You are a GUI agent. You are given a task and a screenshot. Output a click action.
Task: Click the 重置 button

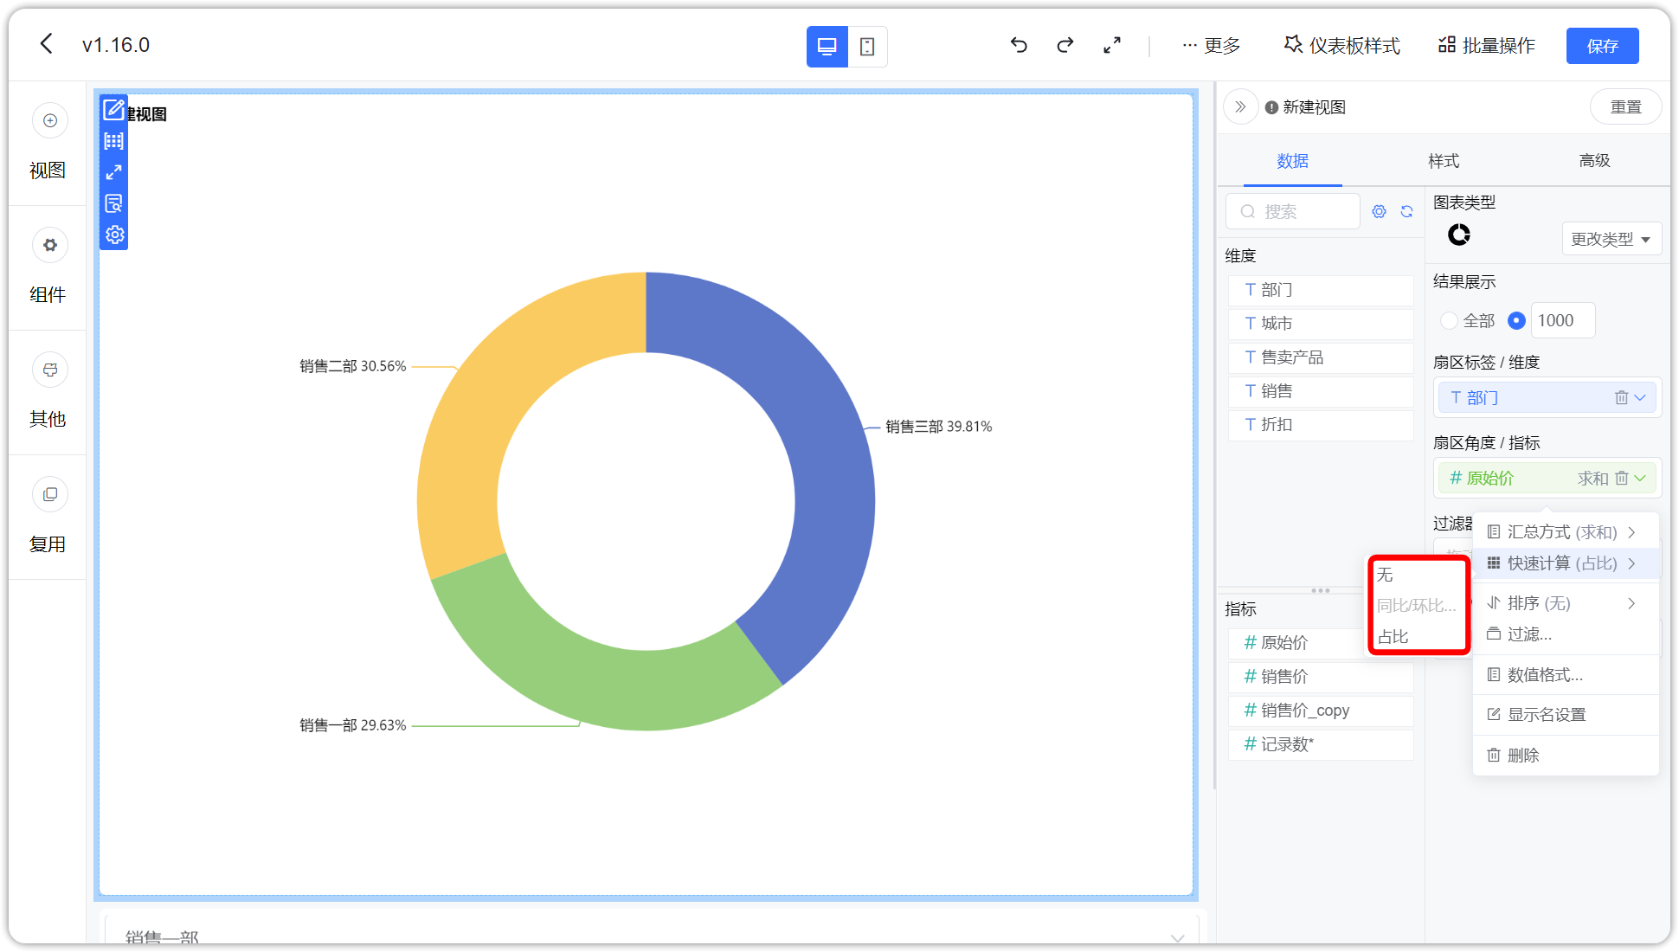[1624, 106]
